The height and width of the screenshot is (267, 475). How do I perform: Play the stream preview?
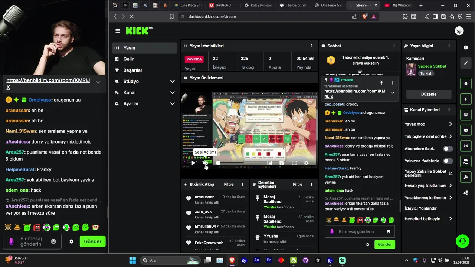pyautogui.click(x=193, y=163)
